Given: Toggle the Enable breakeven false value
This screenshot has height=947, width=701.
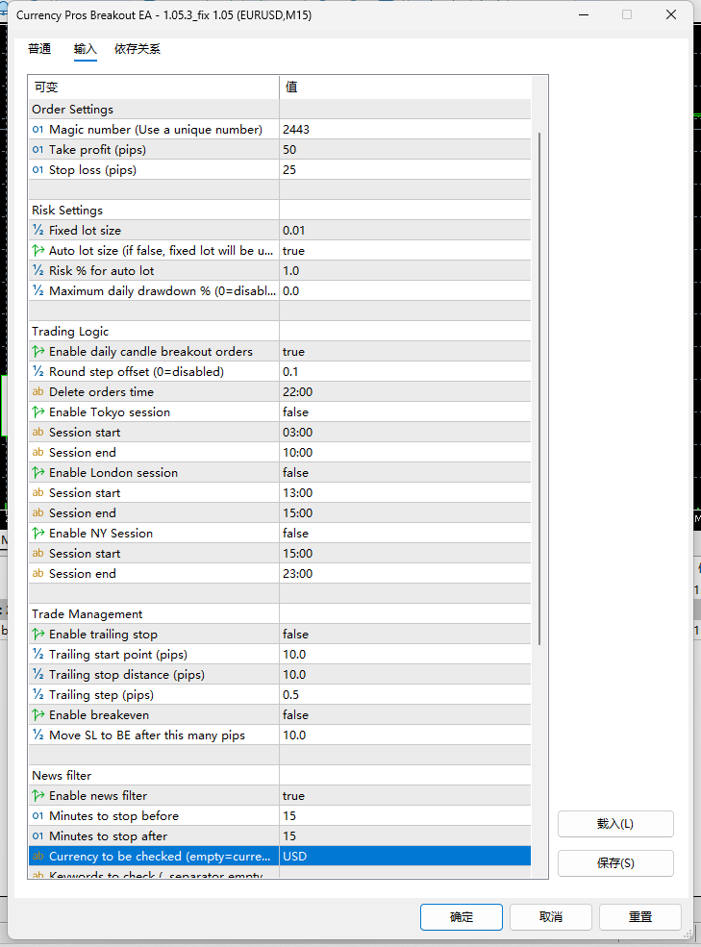Looking at the screenshot, I should tap(405, 714).
